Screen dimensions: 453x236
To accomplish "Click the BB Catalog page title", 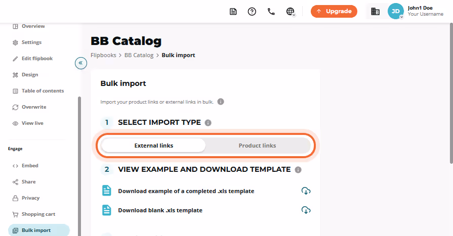I will coord(126,41).
